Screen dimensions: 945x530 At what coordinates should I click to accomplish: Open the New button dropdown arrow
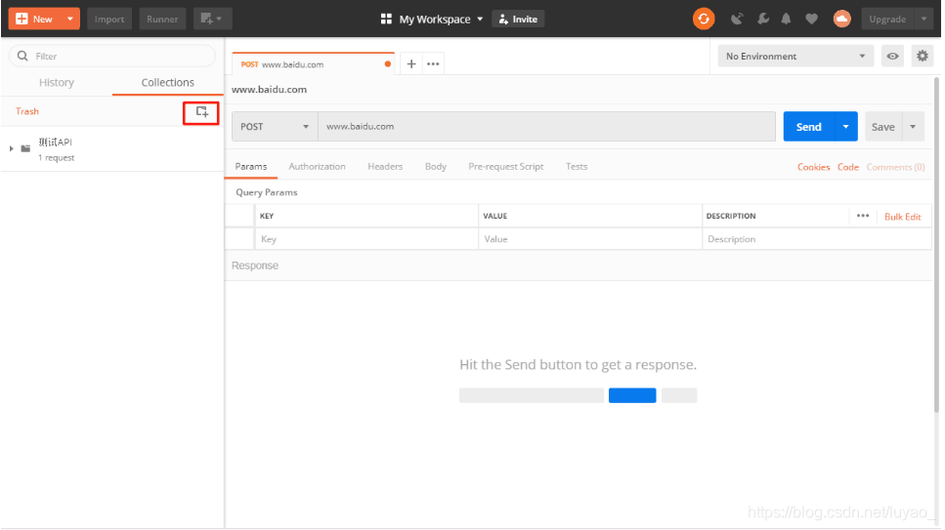tap(70, 20)
